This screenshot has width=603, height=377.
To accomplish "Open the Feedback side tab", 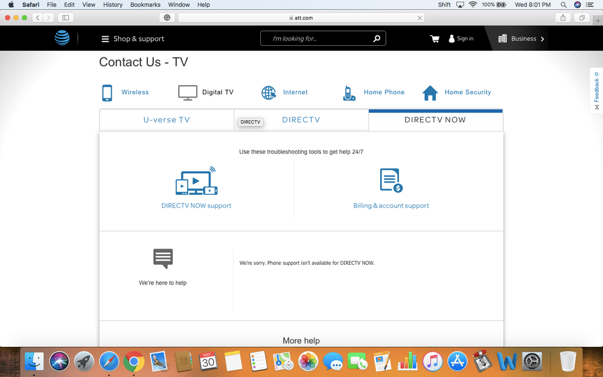I will [x=596, y=90].
